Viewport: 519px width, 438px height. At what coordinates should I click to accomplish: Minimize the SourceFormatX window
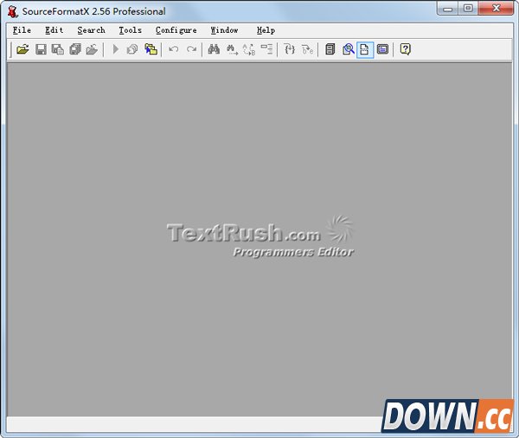tap(447, 9)
